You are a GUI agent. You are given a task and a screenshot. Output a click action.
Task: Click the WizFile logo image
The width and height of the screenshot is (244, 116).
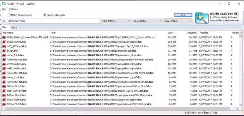(202, 18)
